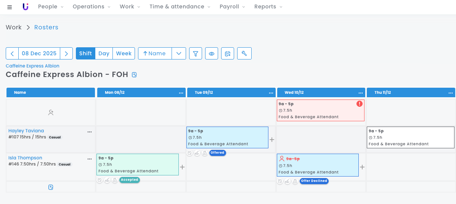Click the filter funnel icon
The height and width of the screenshot is (204, 456).
tap(195, 53)
